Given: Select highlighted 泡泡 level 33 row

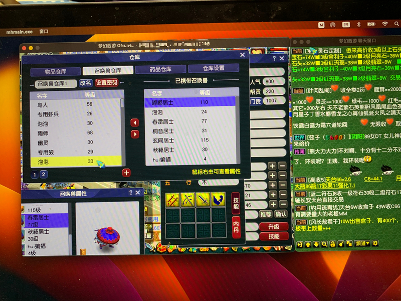Looking at the screenshot, I should coord(76,162).
